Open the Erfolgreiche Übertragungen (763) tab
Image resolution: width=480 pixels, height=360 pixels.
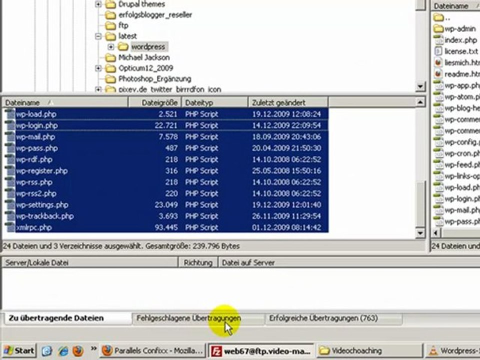[333, 318]
